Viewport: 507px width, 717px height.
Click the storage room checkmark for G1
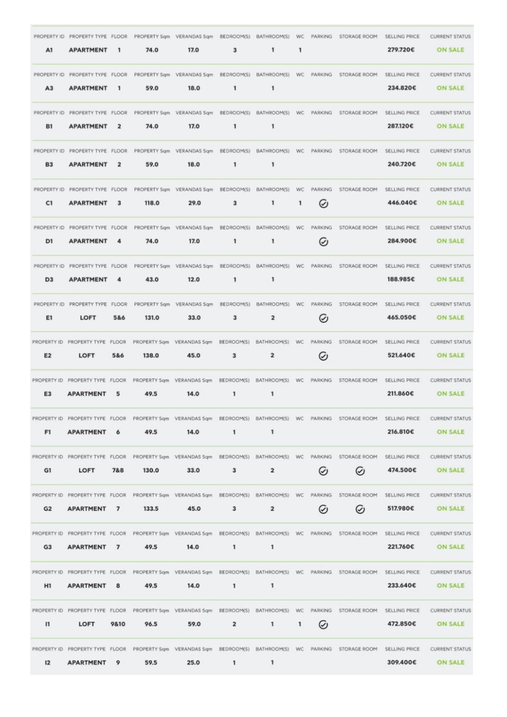pos(360,471)
